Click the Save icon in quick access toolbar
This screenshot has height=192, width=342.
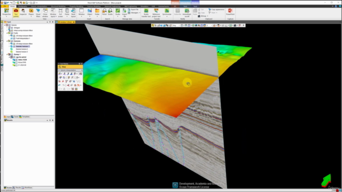click(5, 3)
